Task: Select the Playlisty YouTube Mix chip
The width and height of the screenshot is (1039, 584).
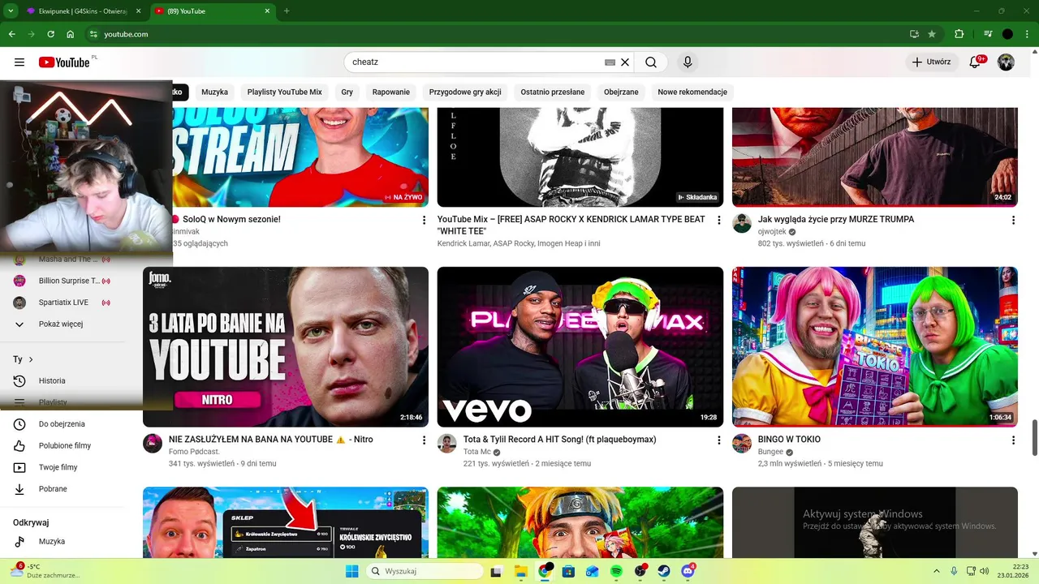Action: click(x=284, y=92)
